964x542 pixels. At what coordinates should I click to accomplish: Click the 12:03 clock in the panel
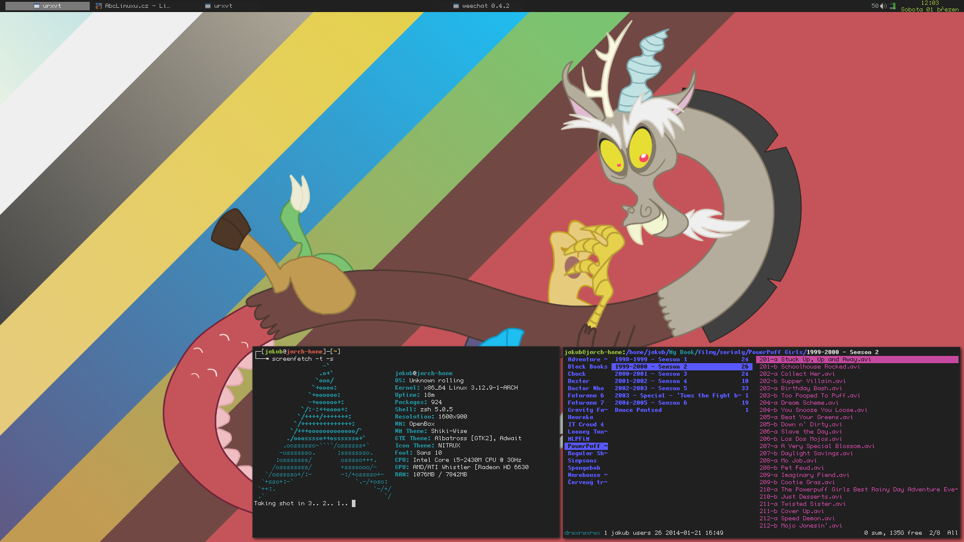(x=930, y=3)
